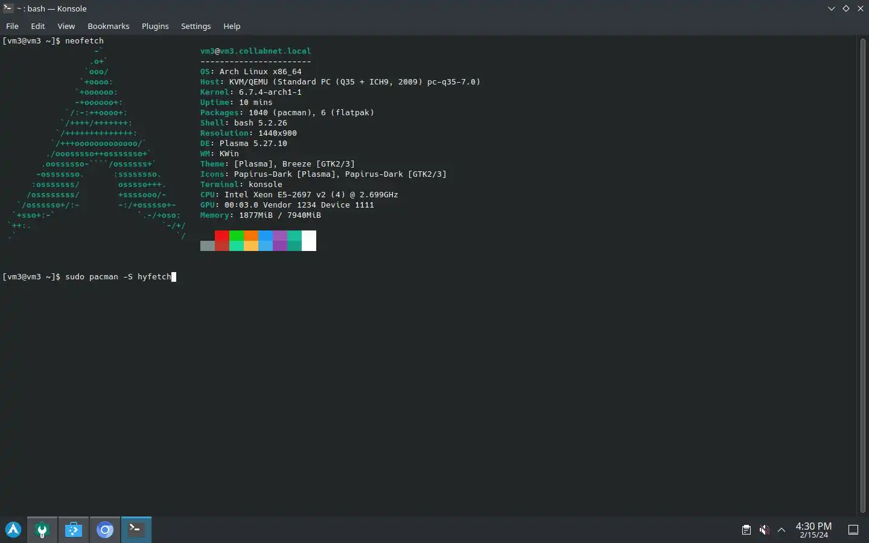The width and height of the screenshot is (869, 543).
Task: Open the Discover software store icon
Action: [x=74, y=530]
